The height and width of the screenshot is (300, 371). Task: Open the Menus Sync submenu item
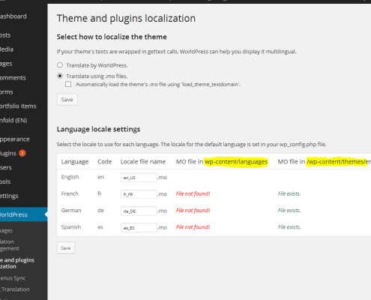[13, 278]
